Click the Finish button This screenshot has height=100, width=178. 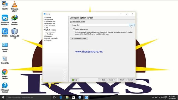click(122, 80)
